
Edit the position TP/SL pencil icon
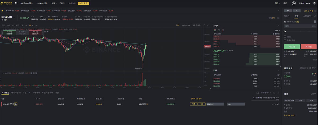(x=278, y=104)
